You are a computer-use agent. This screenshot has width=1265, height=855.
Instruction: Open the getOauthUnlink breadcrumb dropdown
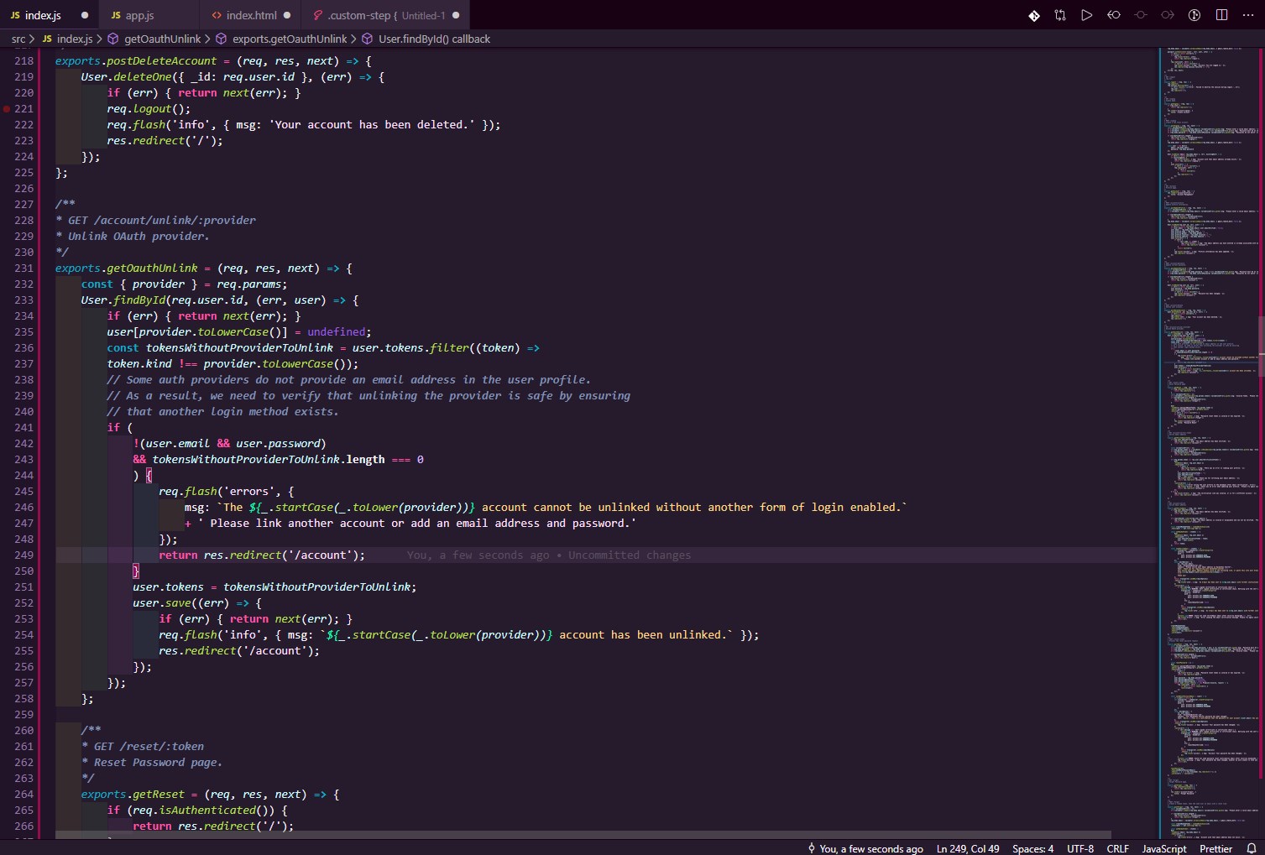(x=154, y=39)
